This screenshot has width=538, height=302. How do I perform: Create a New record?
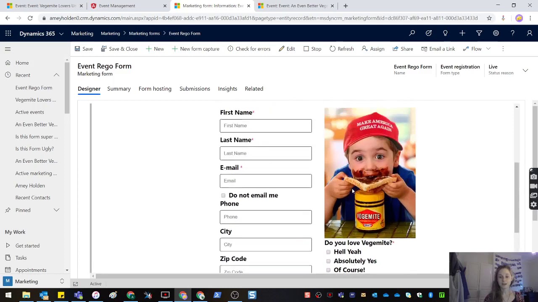pyautogui.click(x=155, y=49)
